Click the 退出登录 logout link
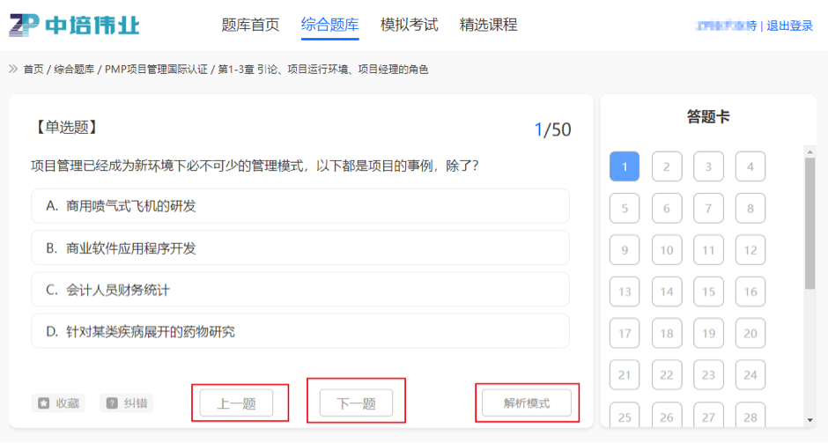The image size is (828, 443). 789,26
